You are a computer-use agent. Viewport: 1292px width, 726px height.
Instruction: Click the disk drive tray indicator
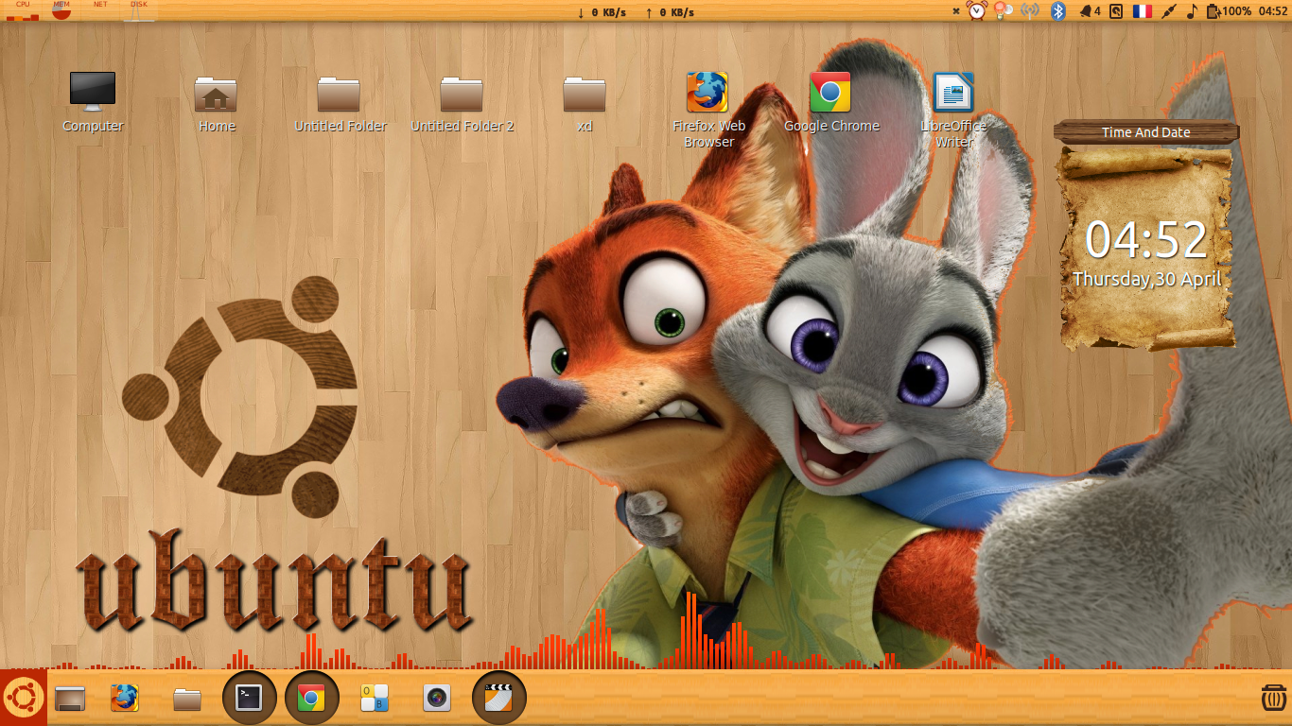(1116, 11)
